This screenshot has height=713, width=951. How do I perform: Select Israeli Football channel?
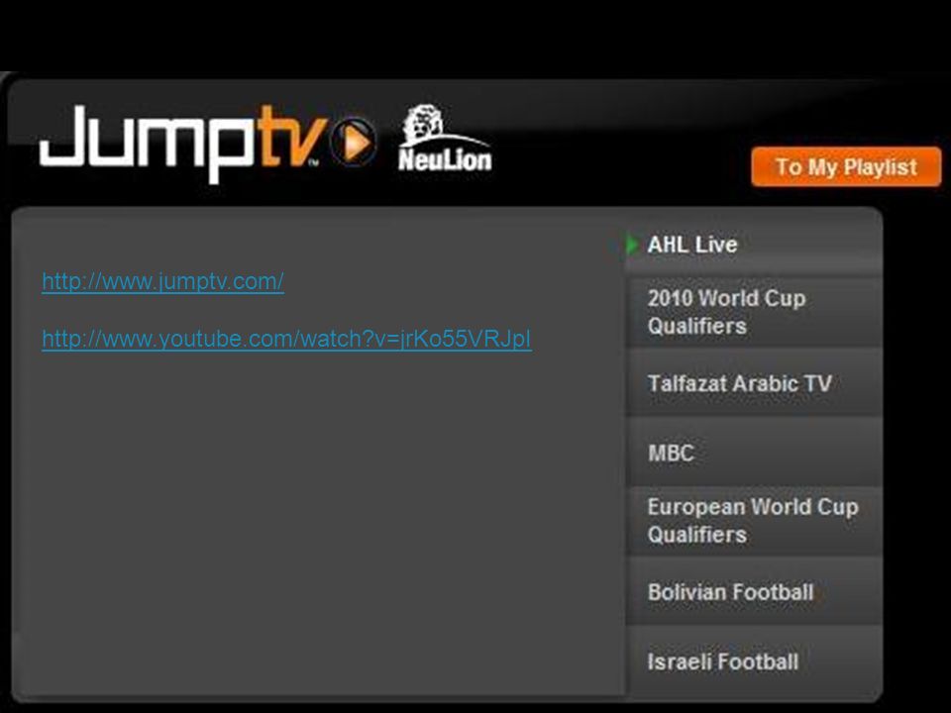coord(754,662)
